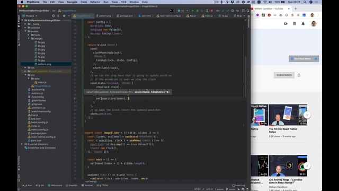
Task: Open the Event Log
Action: click(238, 186)
